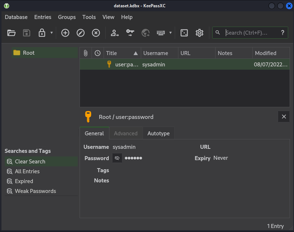Open the View menu
This screenshot has height=232, width=294.
[108, 17]
